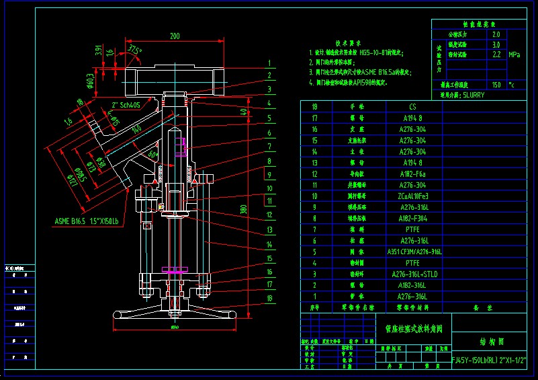This screenshot has width=538, height=380.
Task: Select the MPa unit cell
Action: 514,54
